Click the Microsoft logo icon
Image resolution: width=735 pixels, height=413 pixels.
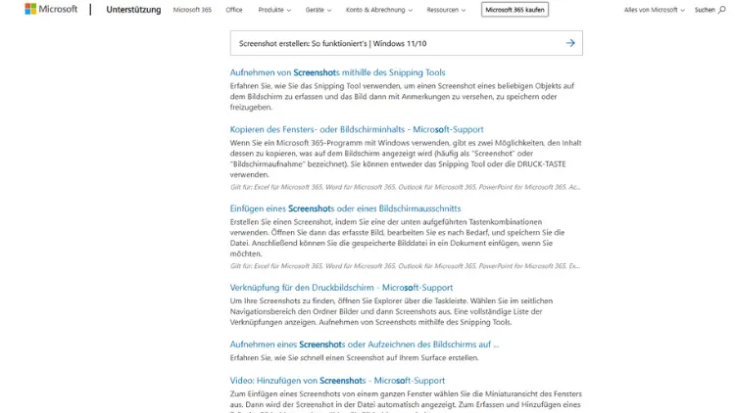click(x=30, y=9)
